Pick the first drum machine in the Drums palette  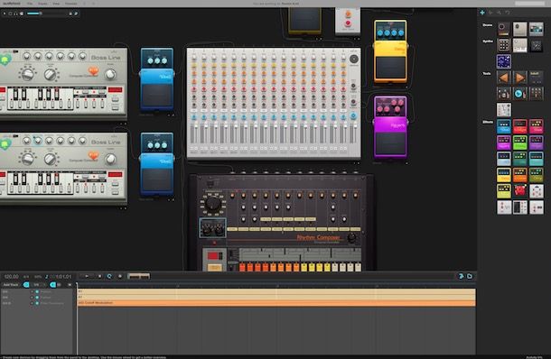pos(503,29)
